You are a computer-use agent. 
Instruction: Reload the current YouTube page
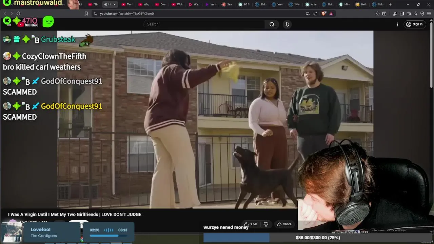(19, 14)
